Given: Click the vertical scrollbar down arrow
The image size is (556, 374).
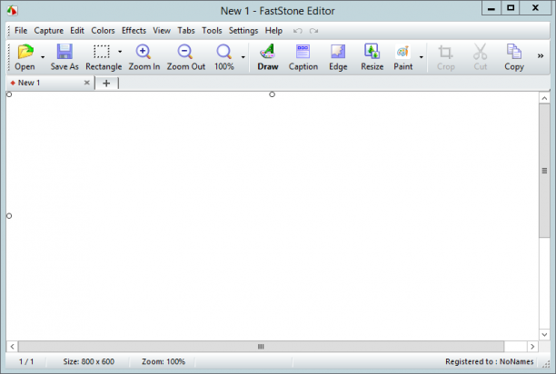Looking at the screenshot, I should point(544,334).
